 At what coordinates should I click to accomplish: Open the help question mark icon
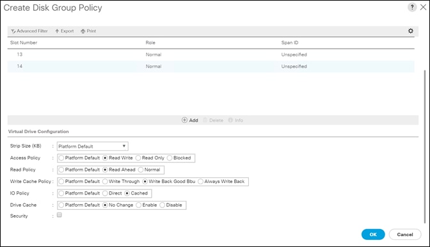pos(412,7)
